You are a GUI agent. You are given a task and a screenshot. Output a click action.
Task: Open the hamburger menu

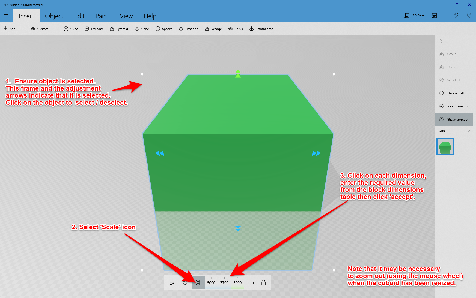coord(7,16)
